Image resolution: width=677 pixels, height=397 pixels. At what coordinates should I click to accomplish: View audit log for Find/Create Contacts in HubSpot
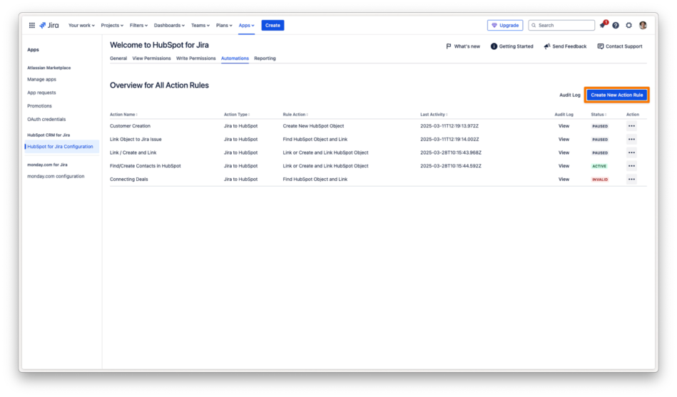point(564,166)
